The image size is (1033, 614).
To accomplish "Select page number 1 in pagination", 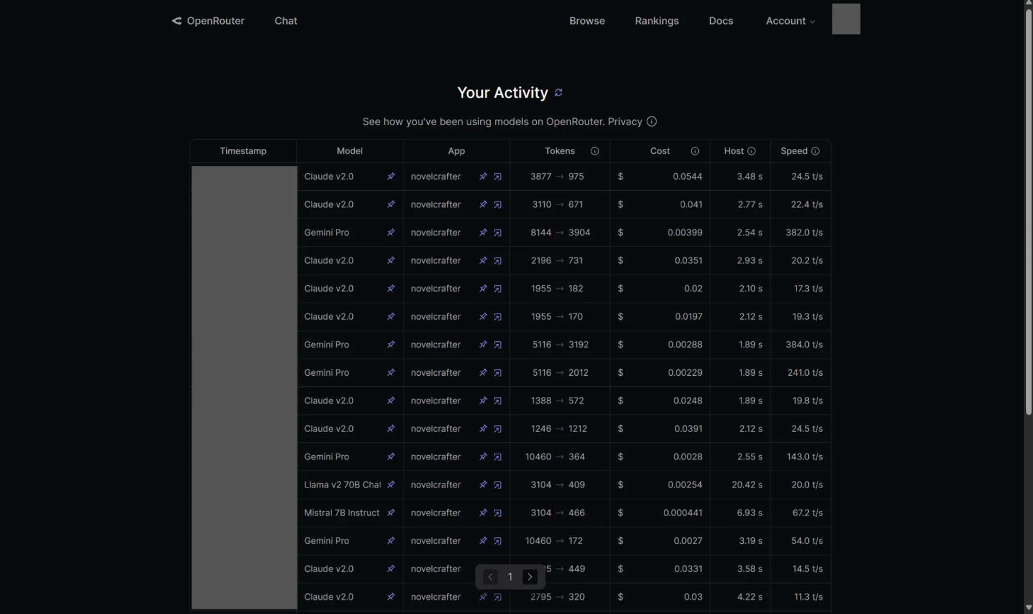I will tap(510, 577).
